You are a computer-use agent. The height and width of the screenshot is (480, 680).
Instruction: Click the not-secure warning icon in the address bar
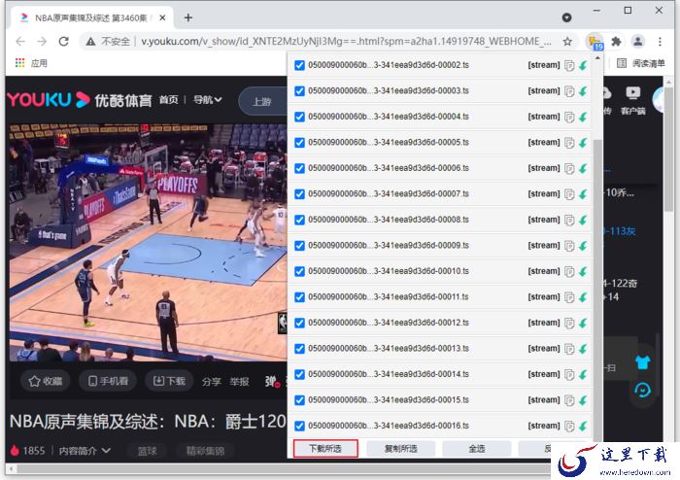[x=90, y=42]
